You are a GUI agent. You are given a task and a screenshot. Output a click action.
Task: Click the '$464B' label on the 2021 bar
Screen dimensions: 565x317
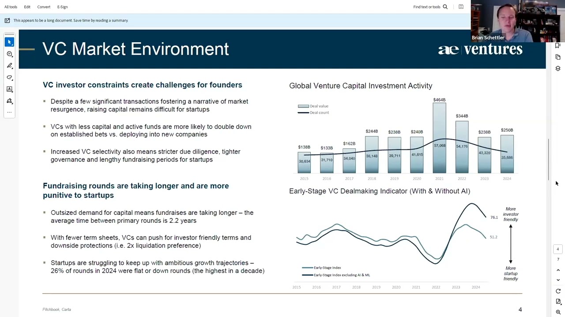(x=439, y=100)
